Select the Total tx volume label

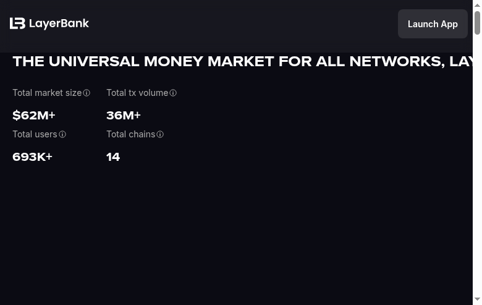137,93
